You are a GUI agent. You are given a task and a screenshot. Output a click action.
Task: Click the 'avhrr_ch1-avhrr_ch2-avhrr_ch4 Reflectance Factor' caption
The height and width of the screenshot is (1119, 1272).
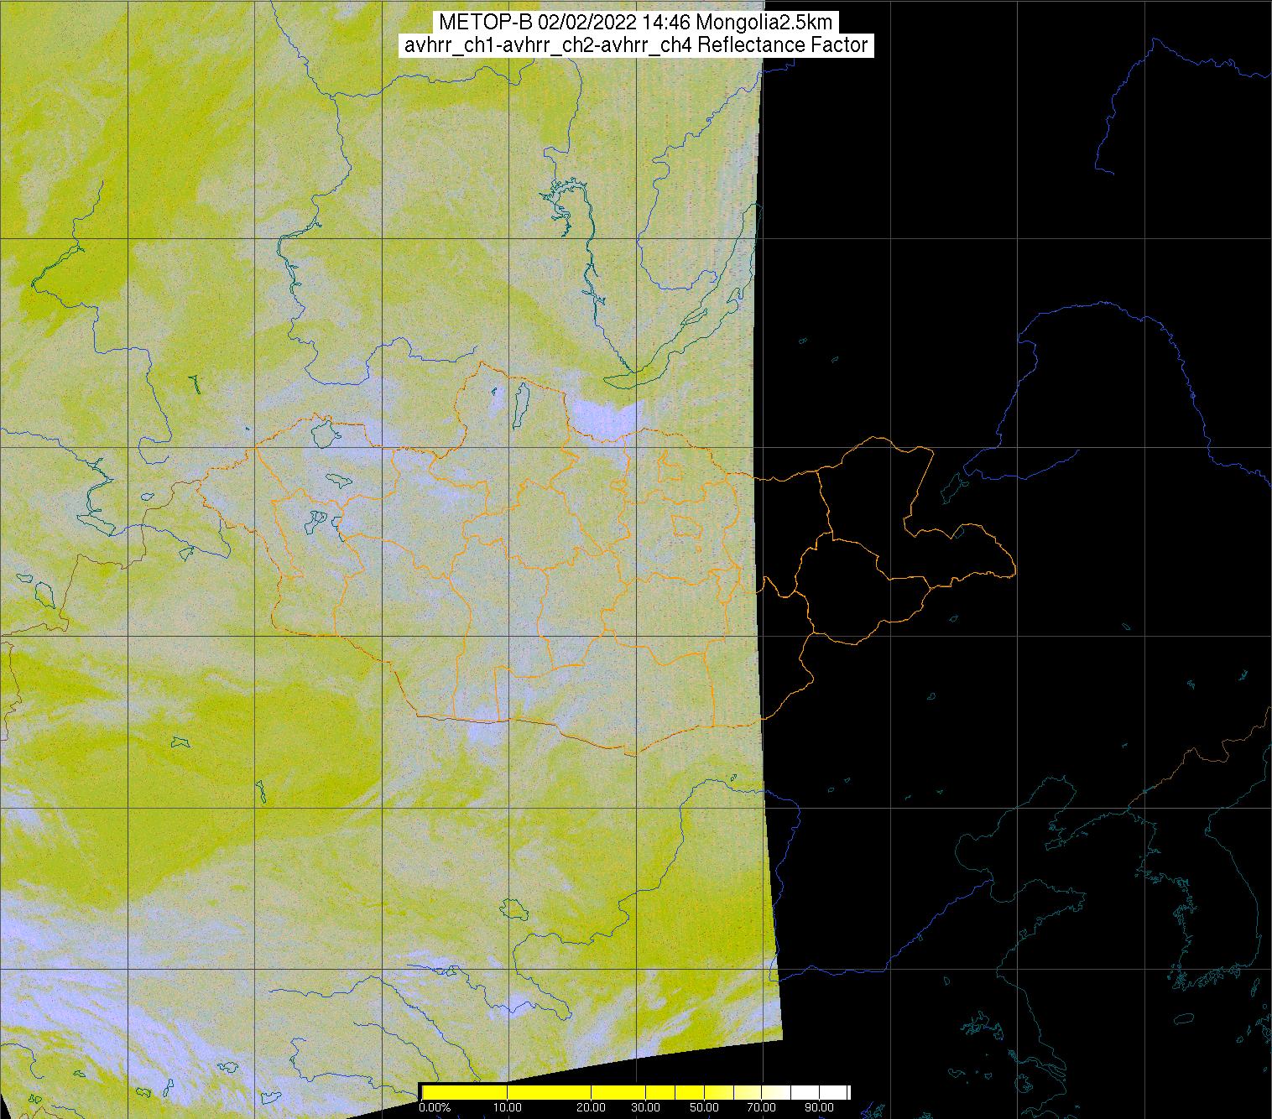click(x=635, y=45)
